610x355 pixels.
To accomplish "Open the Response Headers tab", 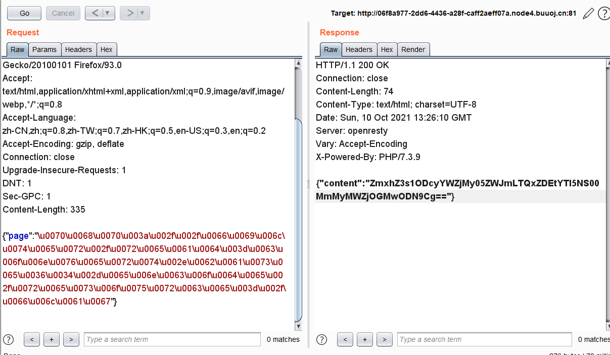I will pos(359,49).
